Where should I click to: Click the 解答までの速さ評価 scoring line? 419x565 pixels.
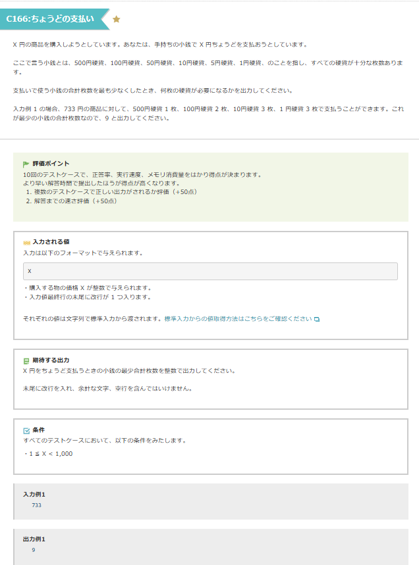point(74,201)
